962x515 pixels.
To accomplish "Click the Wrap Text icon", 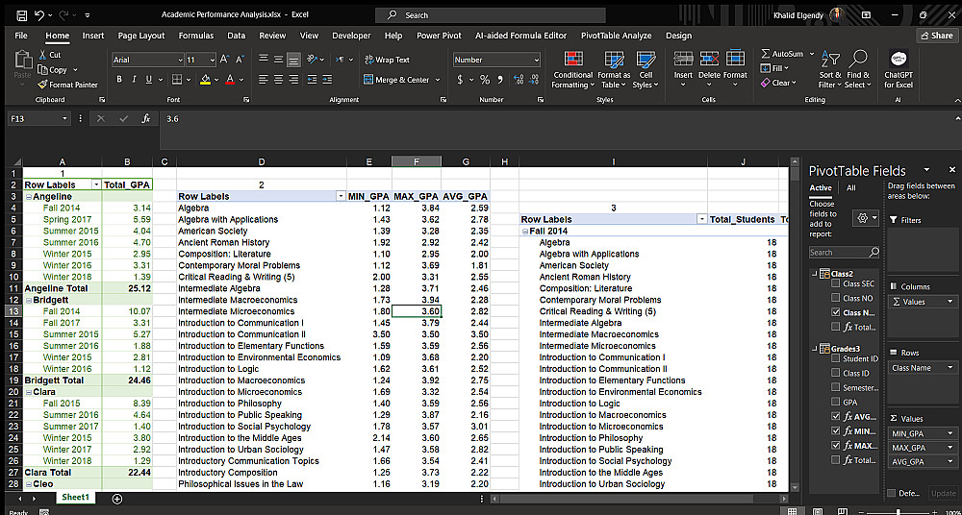I will tap(368, 60).
